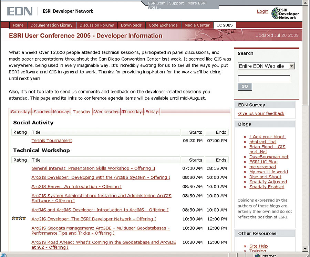Screen dimensions: 310x257
Task: Open the Code Exchange tab
Action: point(163,25)
